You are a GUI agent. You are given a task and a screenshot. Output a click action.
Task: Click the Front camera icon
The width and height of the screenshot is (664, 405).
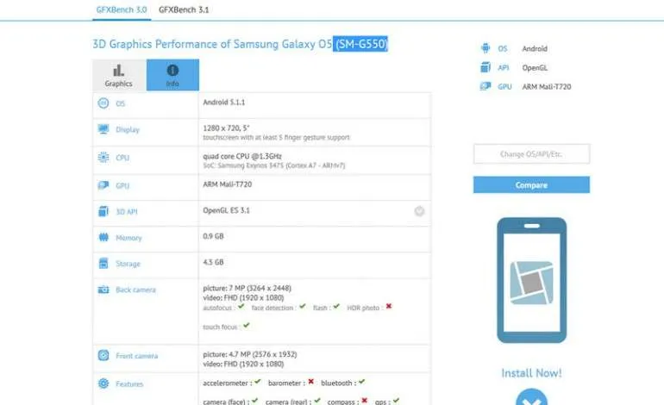click(103, 355)
